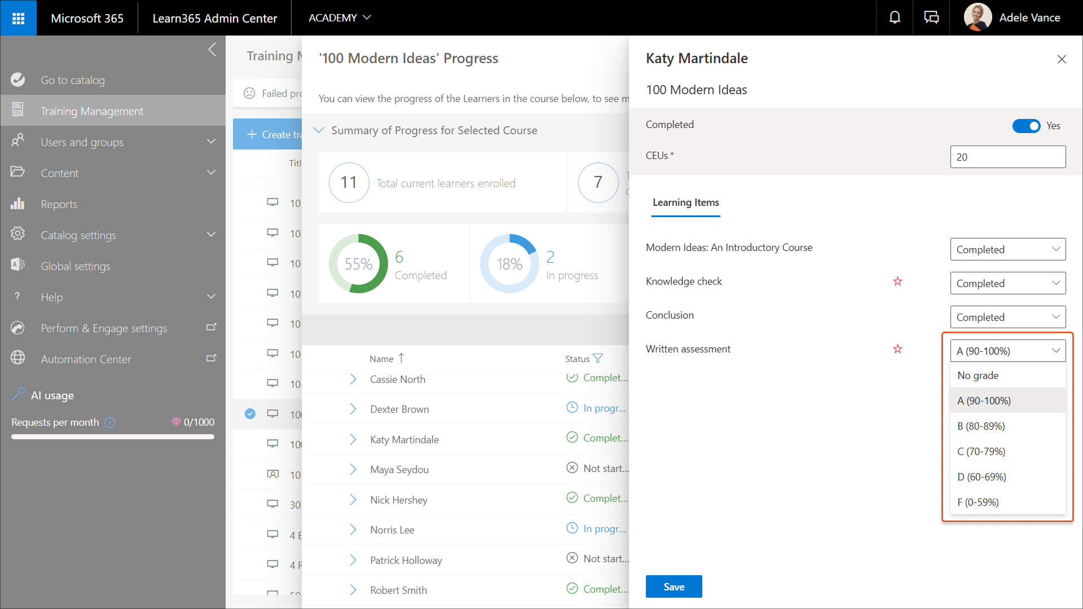1083x609 pixels.
Task: Click the AI usage wand icon
Action: tap(18, 394)
